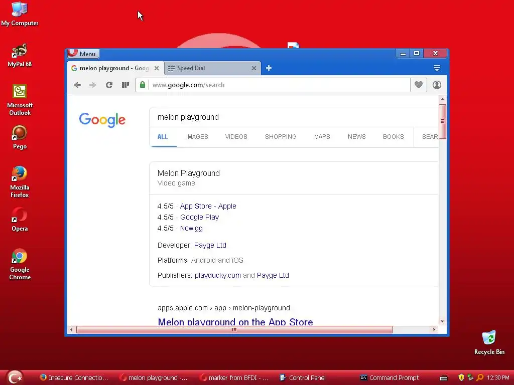The width and height of the screenshot is (514, 385).
Task: Select the ALL search filter
Action: 163,137
